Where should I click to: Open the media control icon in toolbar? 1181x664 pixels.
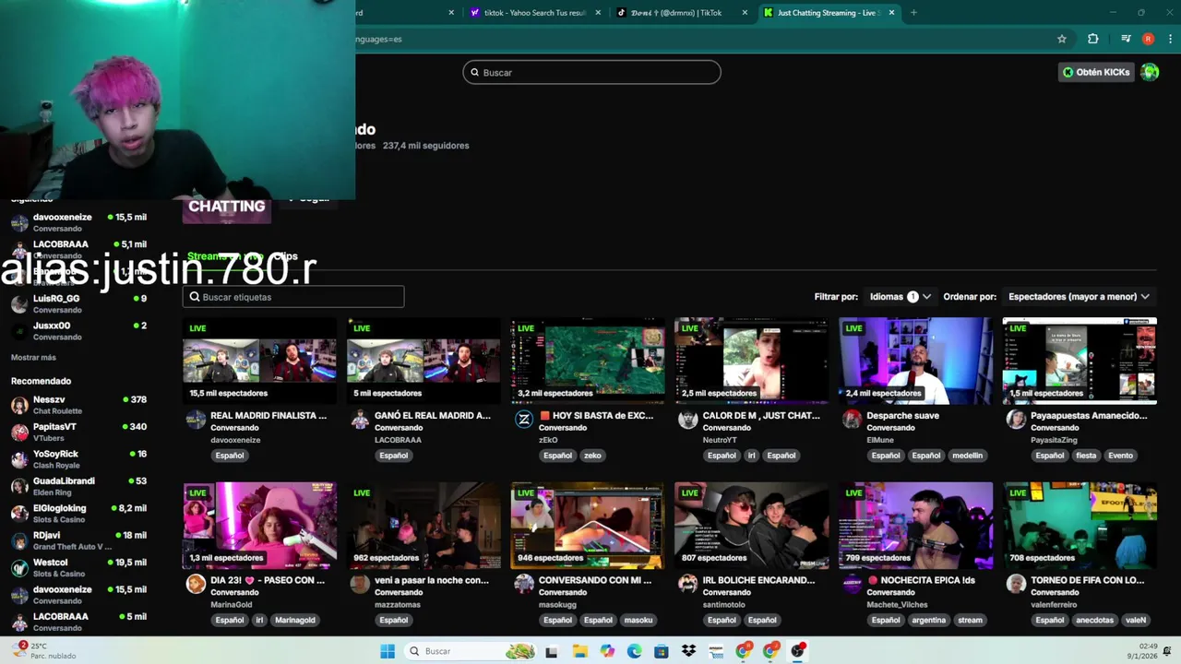[1126, 39]
